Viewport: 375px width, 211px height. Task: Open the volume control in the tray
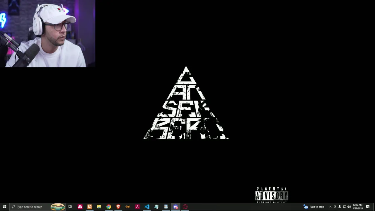tap(349, 207)
